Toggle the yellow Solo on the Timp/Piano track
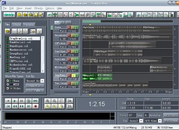This screenshot has width=179, height=130. click(73, 75)
